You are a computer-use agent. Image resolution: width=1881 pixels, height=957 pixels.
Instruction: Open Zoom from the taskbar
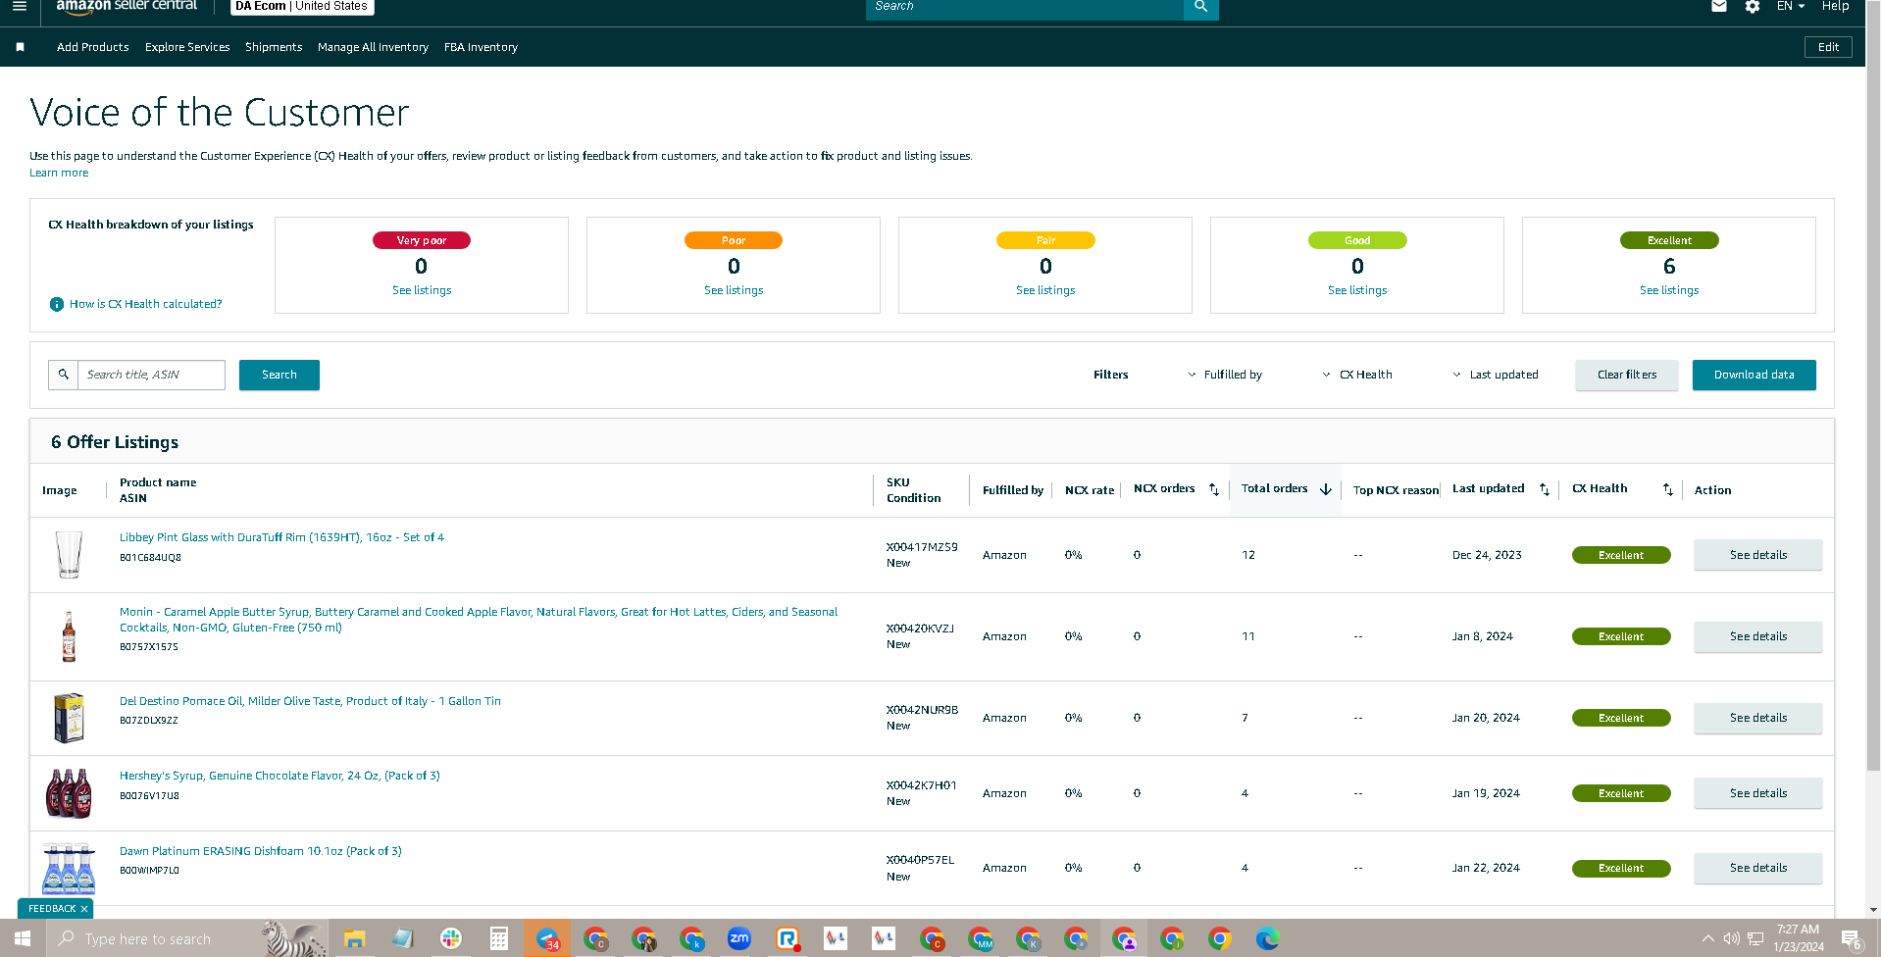tap(739, 939)
